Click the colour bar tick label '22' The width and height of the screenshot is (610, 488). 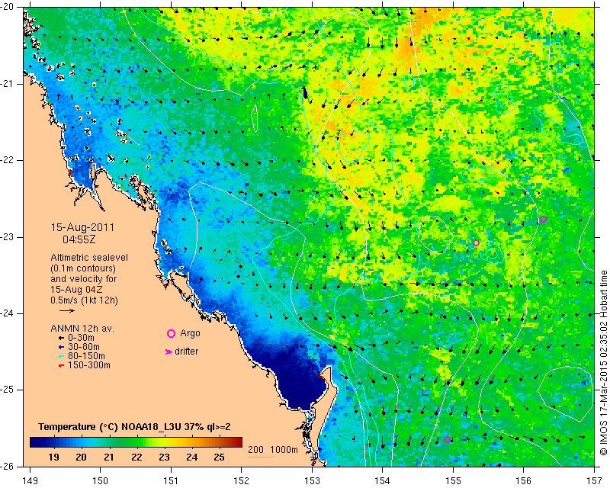click(x=136, y=457)
